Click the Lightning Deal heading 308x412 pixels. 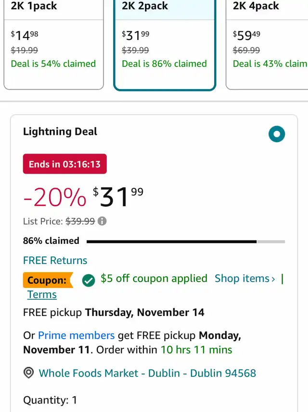[x=60, y=132]
